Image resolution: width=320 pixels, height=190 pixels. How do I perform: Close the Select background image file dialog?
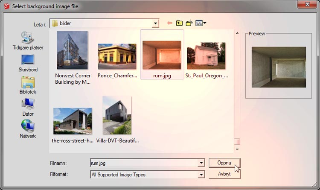307,4
